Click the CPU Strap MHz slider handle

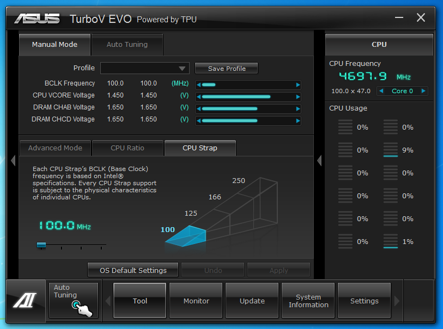(x=41, y=245)
